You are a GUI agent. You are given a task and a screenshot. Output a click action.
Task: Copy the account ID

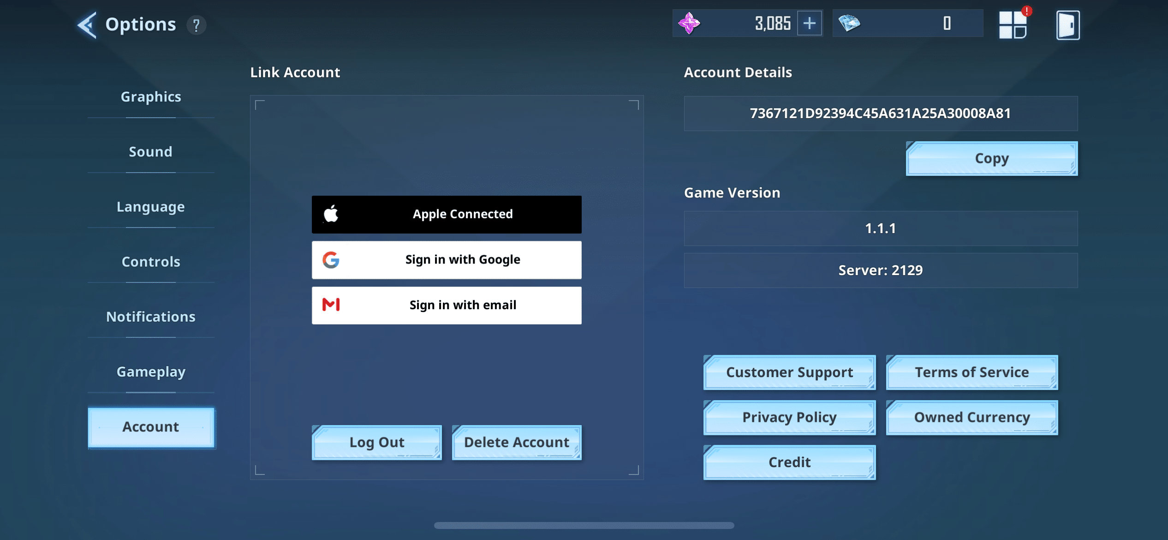(x=991, y=158)
